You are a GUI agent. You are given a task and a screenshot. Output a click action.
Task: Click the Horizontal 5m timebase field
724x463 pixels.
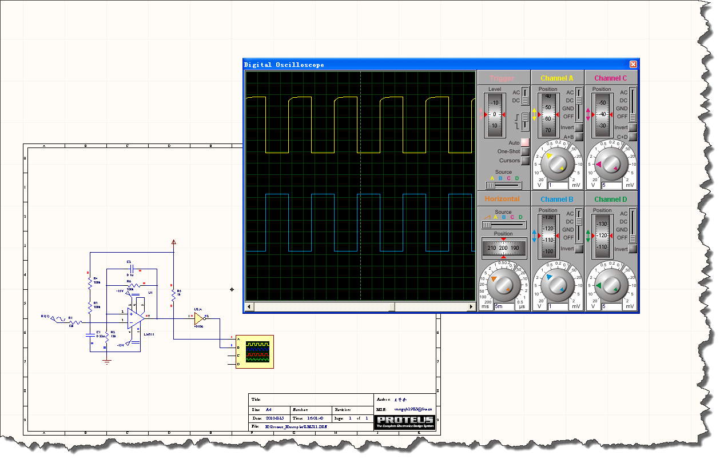point(504,307)
